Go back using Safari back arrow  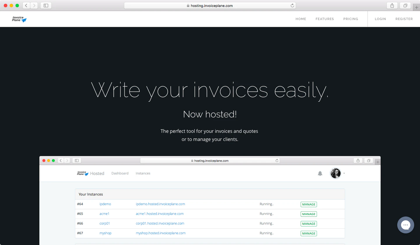coord(26,6)
